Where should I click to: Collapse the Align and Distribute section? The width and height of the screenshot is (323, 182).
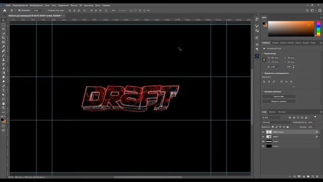pyautogui.click(x=262, y=73)
